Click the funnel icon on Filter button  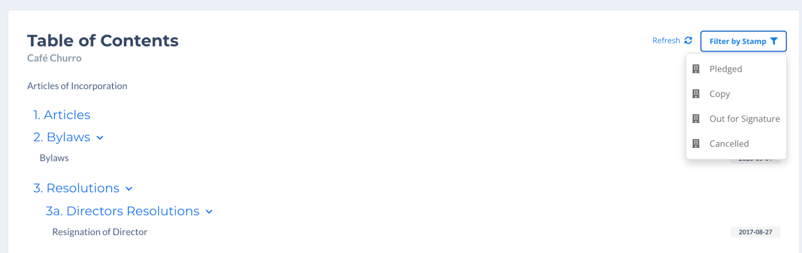pyautogui.click(x=774, y=41)
